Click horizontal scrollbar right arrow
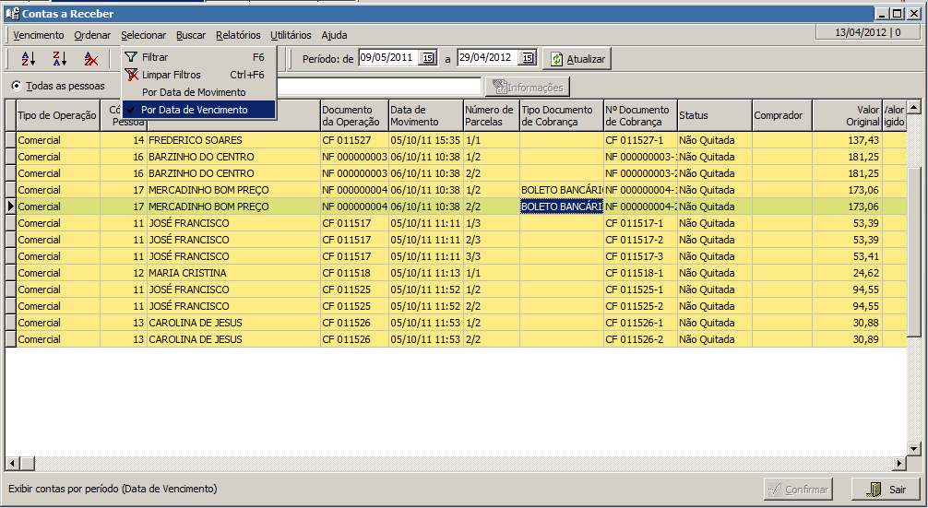Image resolution: width=928 pixels, height=508 pixels. pyautogui.click(x=899, y=463)
